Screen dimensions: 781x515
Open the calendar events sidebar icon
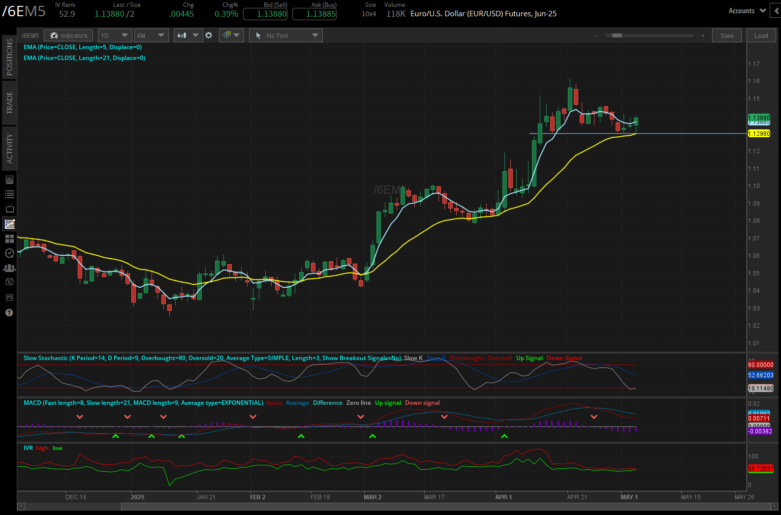(x=9, y=282)
